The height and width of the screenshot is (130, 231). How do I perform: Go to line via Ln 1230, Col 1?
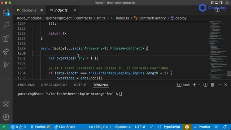100,127
